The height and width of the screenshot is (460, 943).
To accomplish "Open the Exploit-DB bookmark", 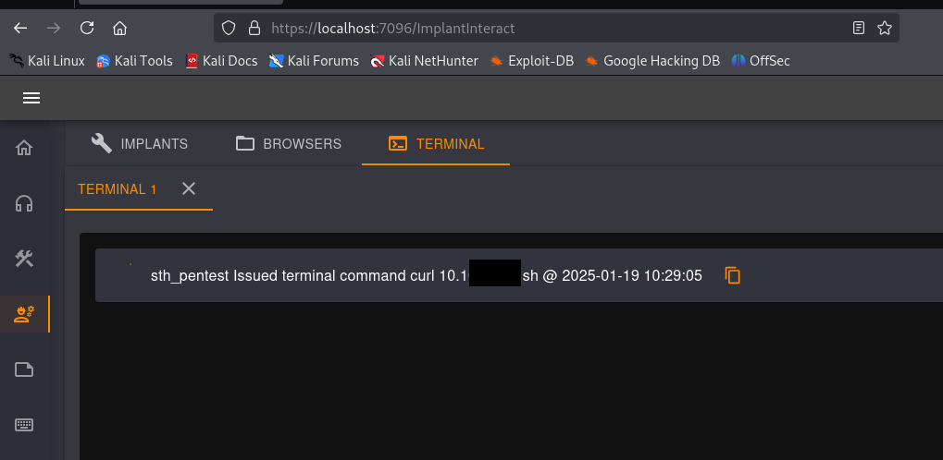I will tap(532, 61).
